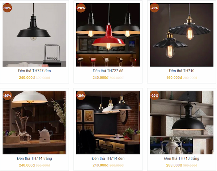Click the 288.000đ price of TH713
217x171 pixels.
174,165
